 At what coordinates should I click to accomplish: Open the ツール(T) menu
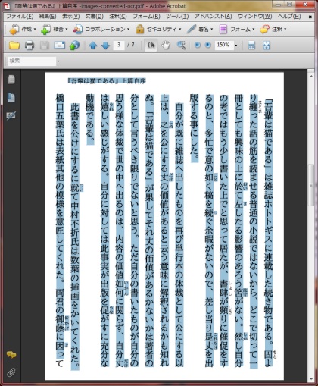coord(177,17)
